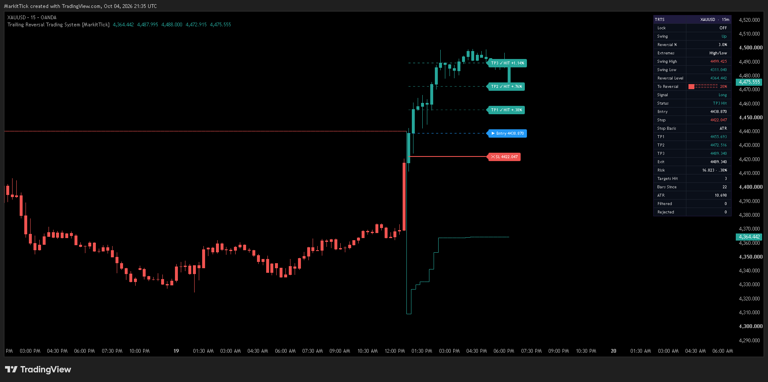Click the Trailing Reversal Trading System indicator name
768x382 pixels.
click(x=59, y=25)
